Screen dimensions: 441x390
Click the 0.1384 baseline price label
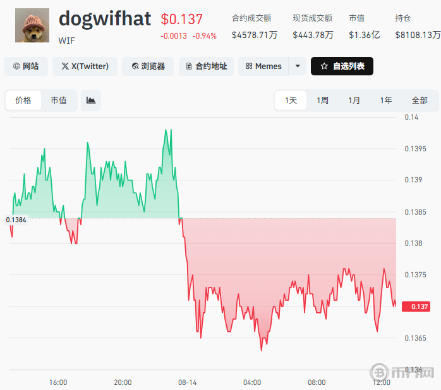(x=16, y=220)
